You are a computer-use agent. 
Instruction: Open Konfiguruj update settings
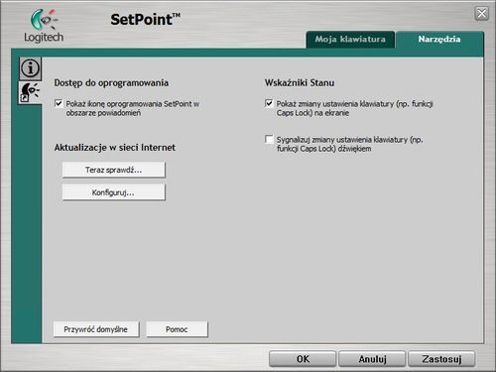pyautogui.click(x=114, y=192)
